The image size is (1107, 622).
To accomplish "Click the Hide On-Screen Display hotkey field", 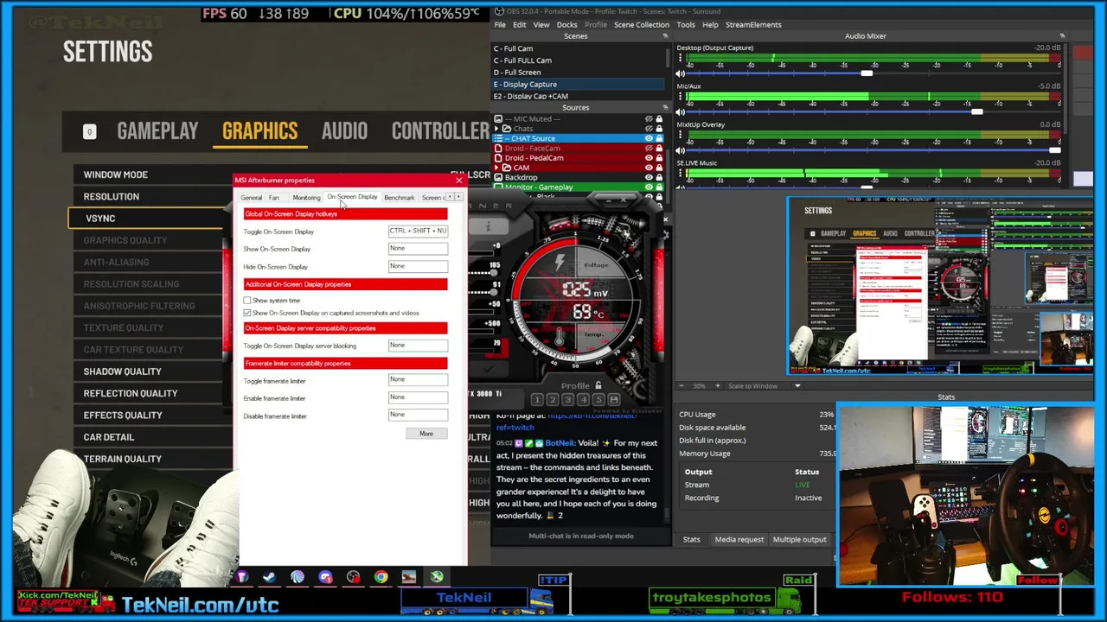I will (x=418, y=266).
